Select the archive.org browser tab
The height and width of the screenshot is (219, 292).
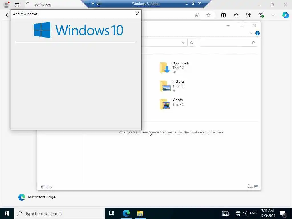pyautogui.click(x=42, y=5)
